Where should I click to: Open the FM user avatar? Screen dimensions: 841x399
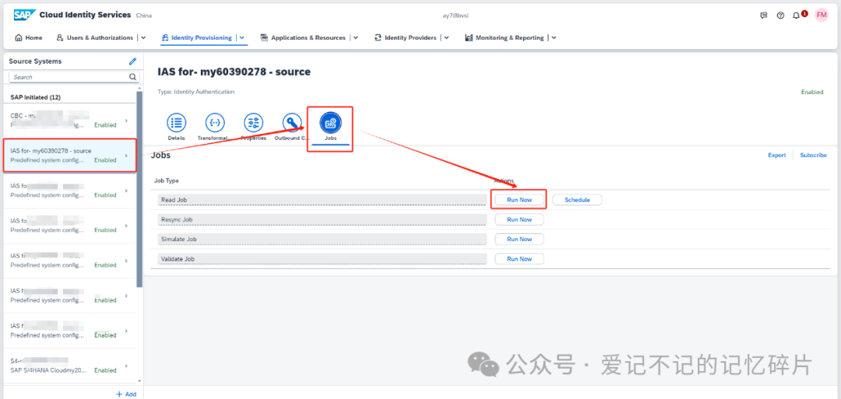click(822, 15)
